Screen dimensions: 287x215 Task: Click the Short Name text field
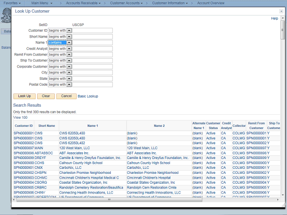tap(92, 37)
